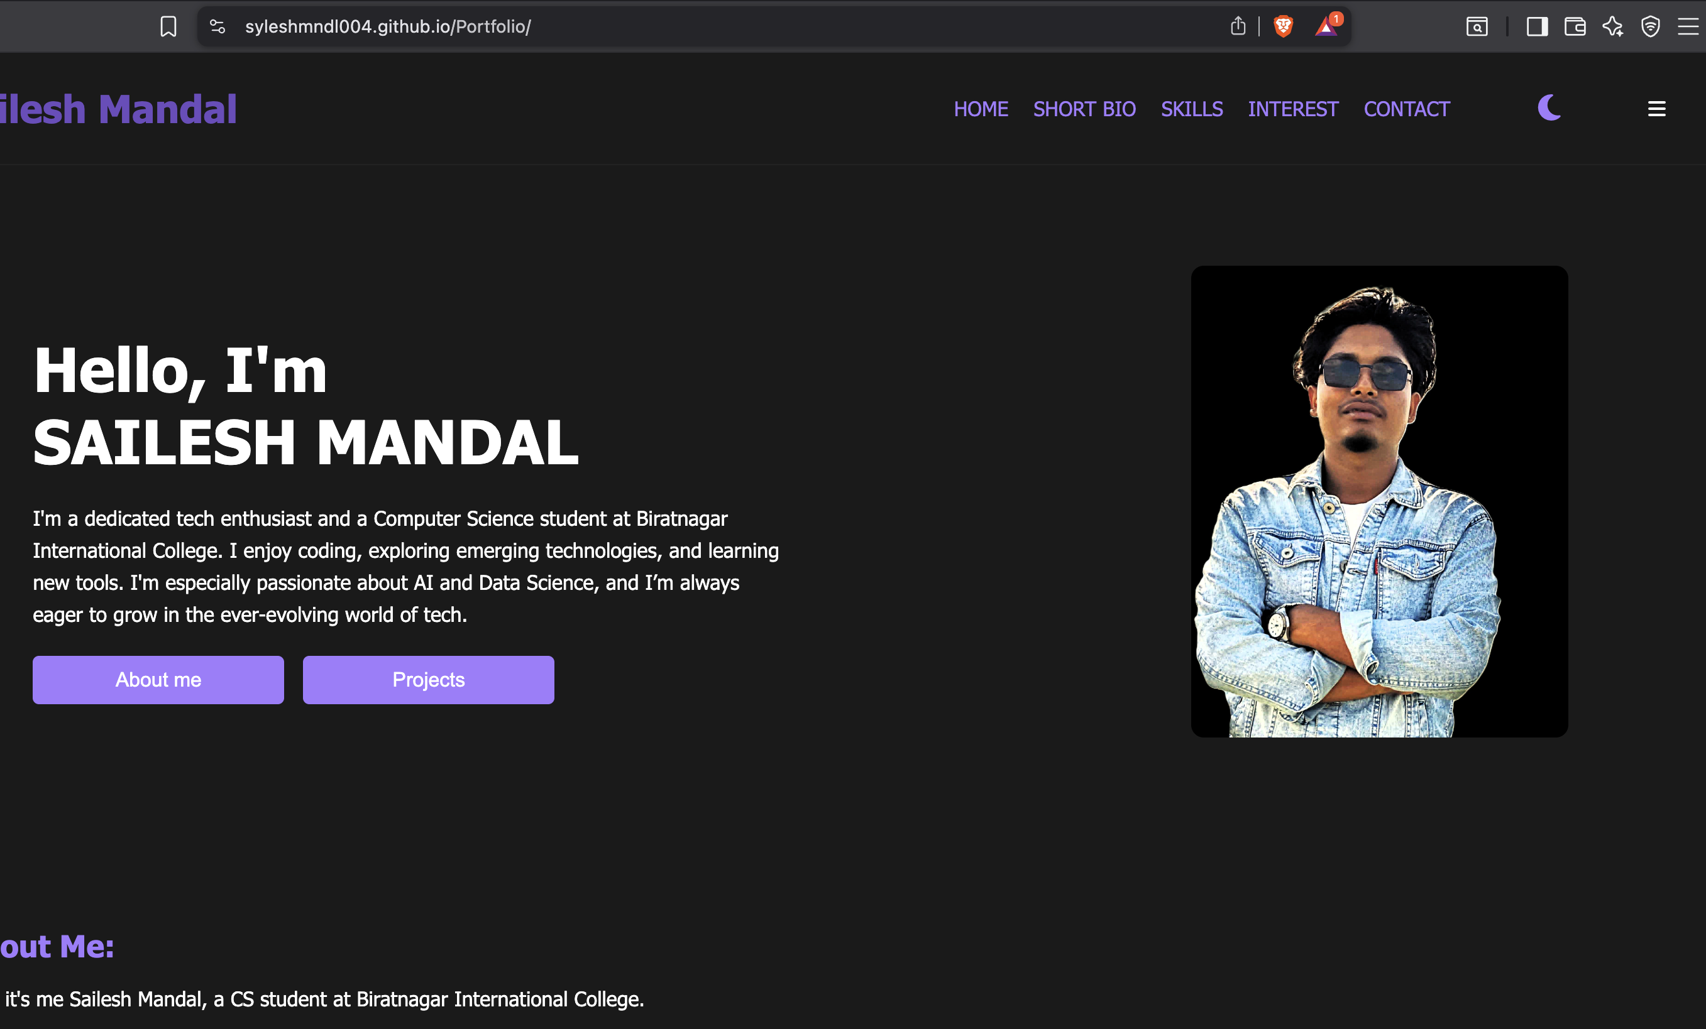Open SHORT BIO nav item
Image resolution: width=1706 pixels, height=1029 pixels.
pos(1084,109)
